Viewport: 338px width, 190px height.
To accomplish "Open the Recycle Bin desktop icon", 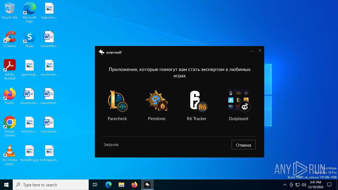I will pyautogui.click(x=10, y=11).
